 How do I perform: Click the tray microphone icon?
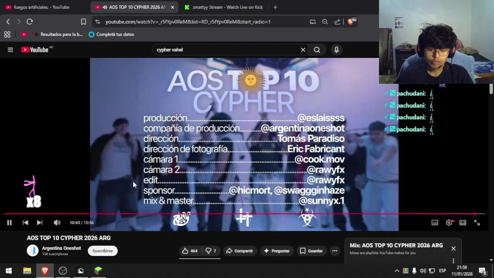pos(414,271)
